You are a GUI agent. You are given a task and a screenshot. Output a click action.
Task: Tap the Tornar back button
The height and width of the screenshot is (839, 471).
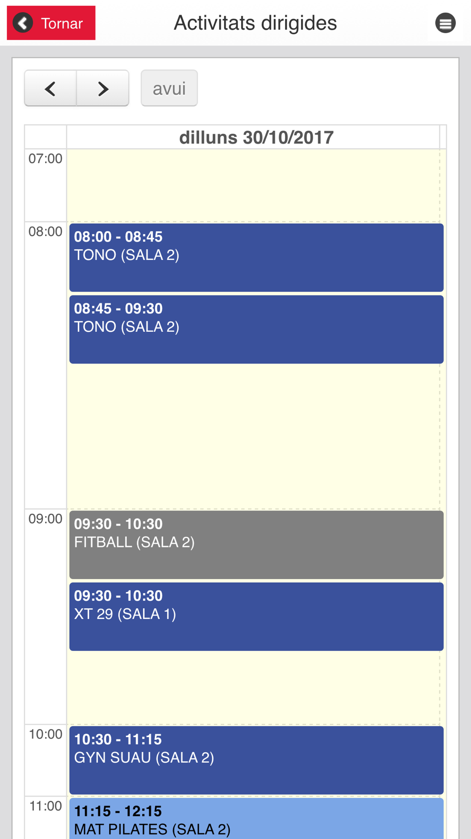51,23
